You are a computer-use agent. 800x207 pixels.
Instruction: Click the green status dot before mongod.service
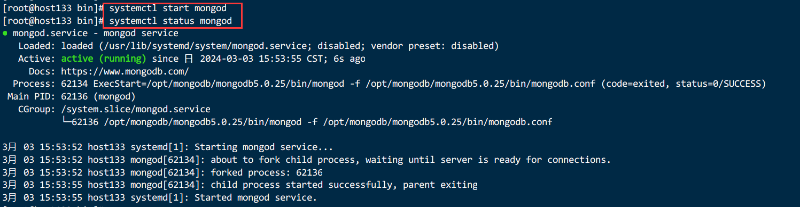pyautogui.click(x=5, y=34)
